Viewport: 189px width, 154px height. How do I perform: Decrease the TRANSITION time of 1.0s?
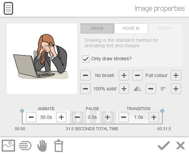124,117
